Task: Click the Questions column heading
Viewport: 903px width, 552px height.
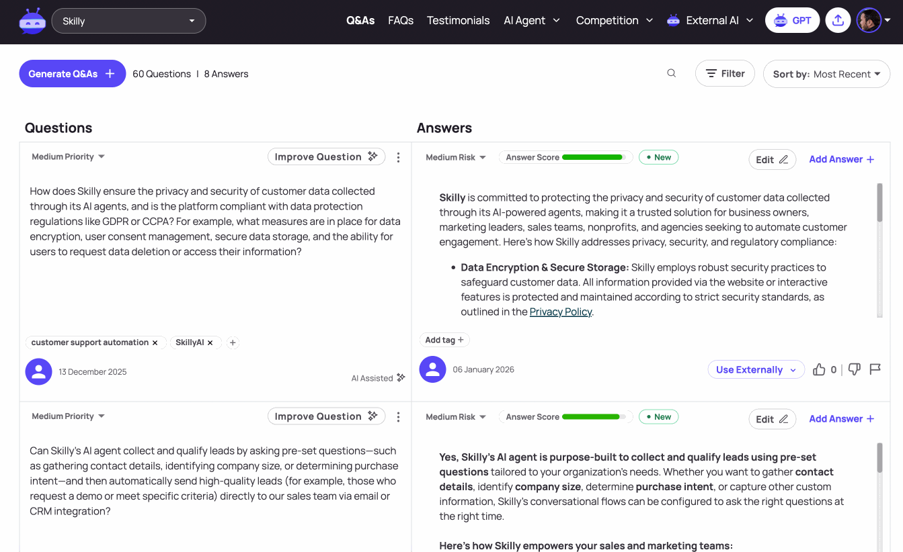Action: tap(58, 128)
